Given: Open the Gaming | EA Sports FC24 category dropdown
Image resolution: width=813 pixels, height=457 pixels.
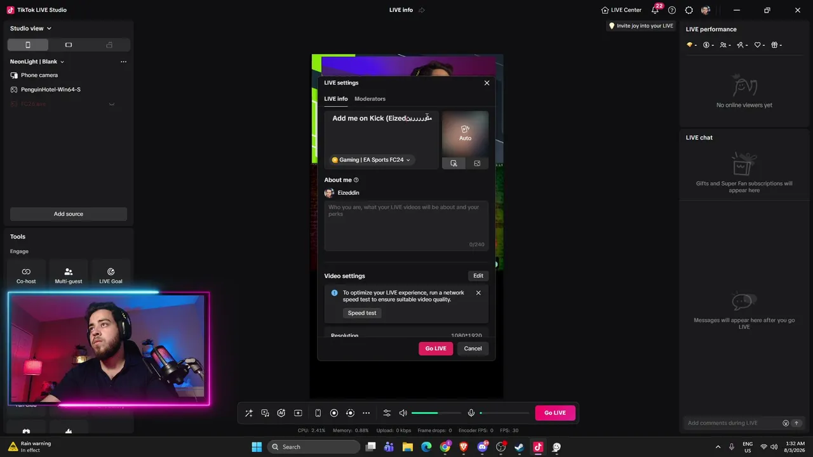Looking at the screenshot, I should (371, 160).
